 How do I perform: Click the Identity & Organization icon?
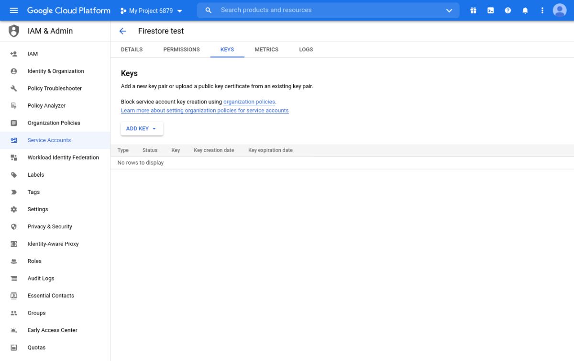14,71
